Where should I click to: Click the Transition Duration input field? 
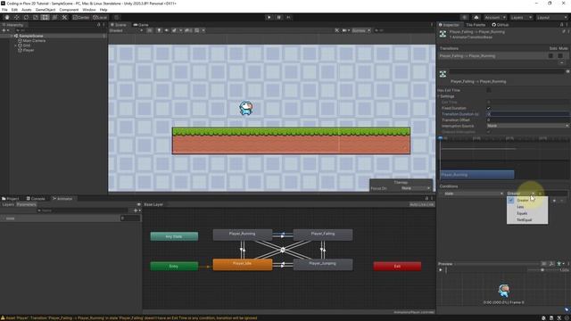point(528,114)
